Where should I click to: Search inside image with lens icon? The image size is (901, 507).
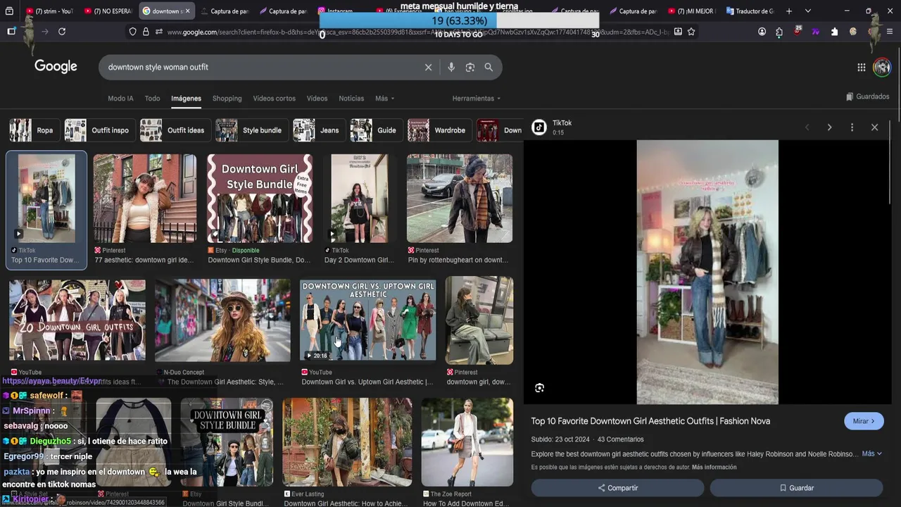[539, 388]
